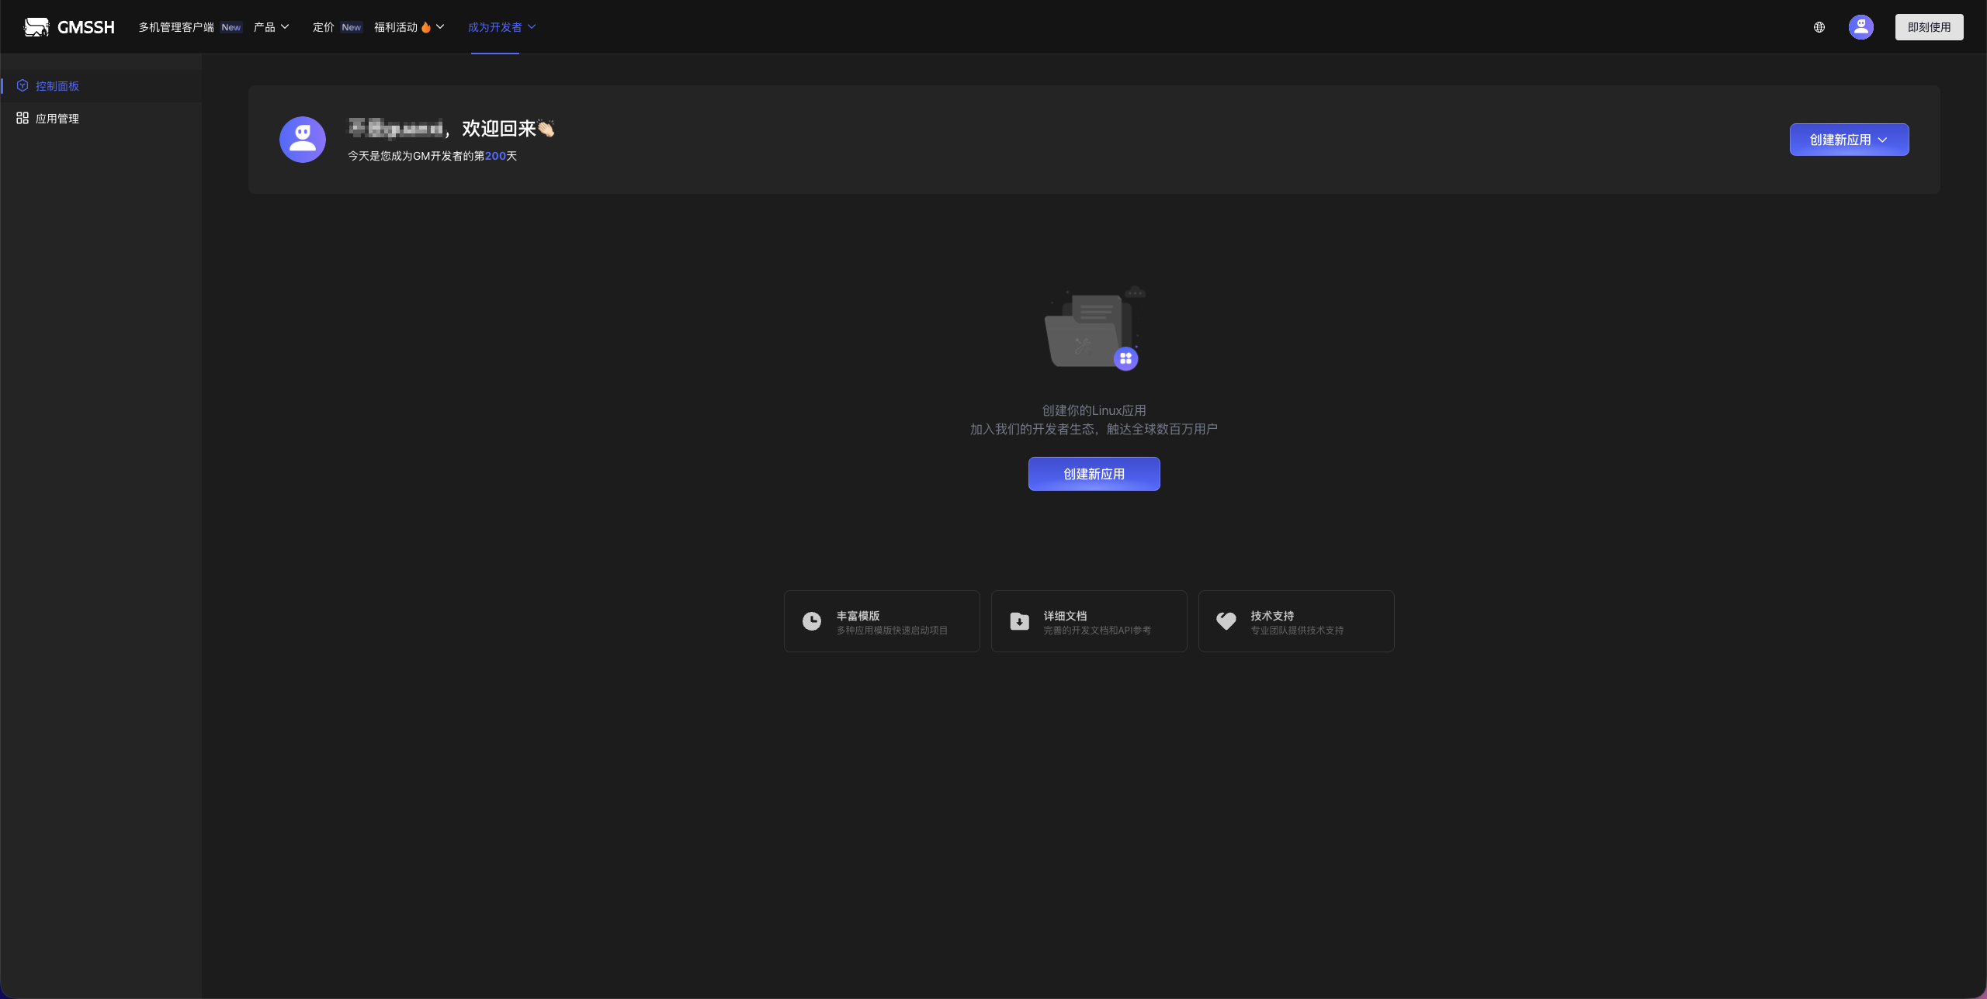Open the 成为开发者 menu
Image resolution: width=1987 pixels, height=999 pixels.
click(x=501, y=26)
